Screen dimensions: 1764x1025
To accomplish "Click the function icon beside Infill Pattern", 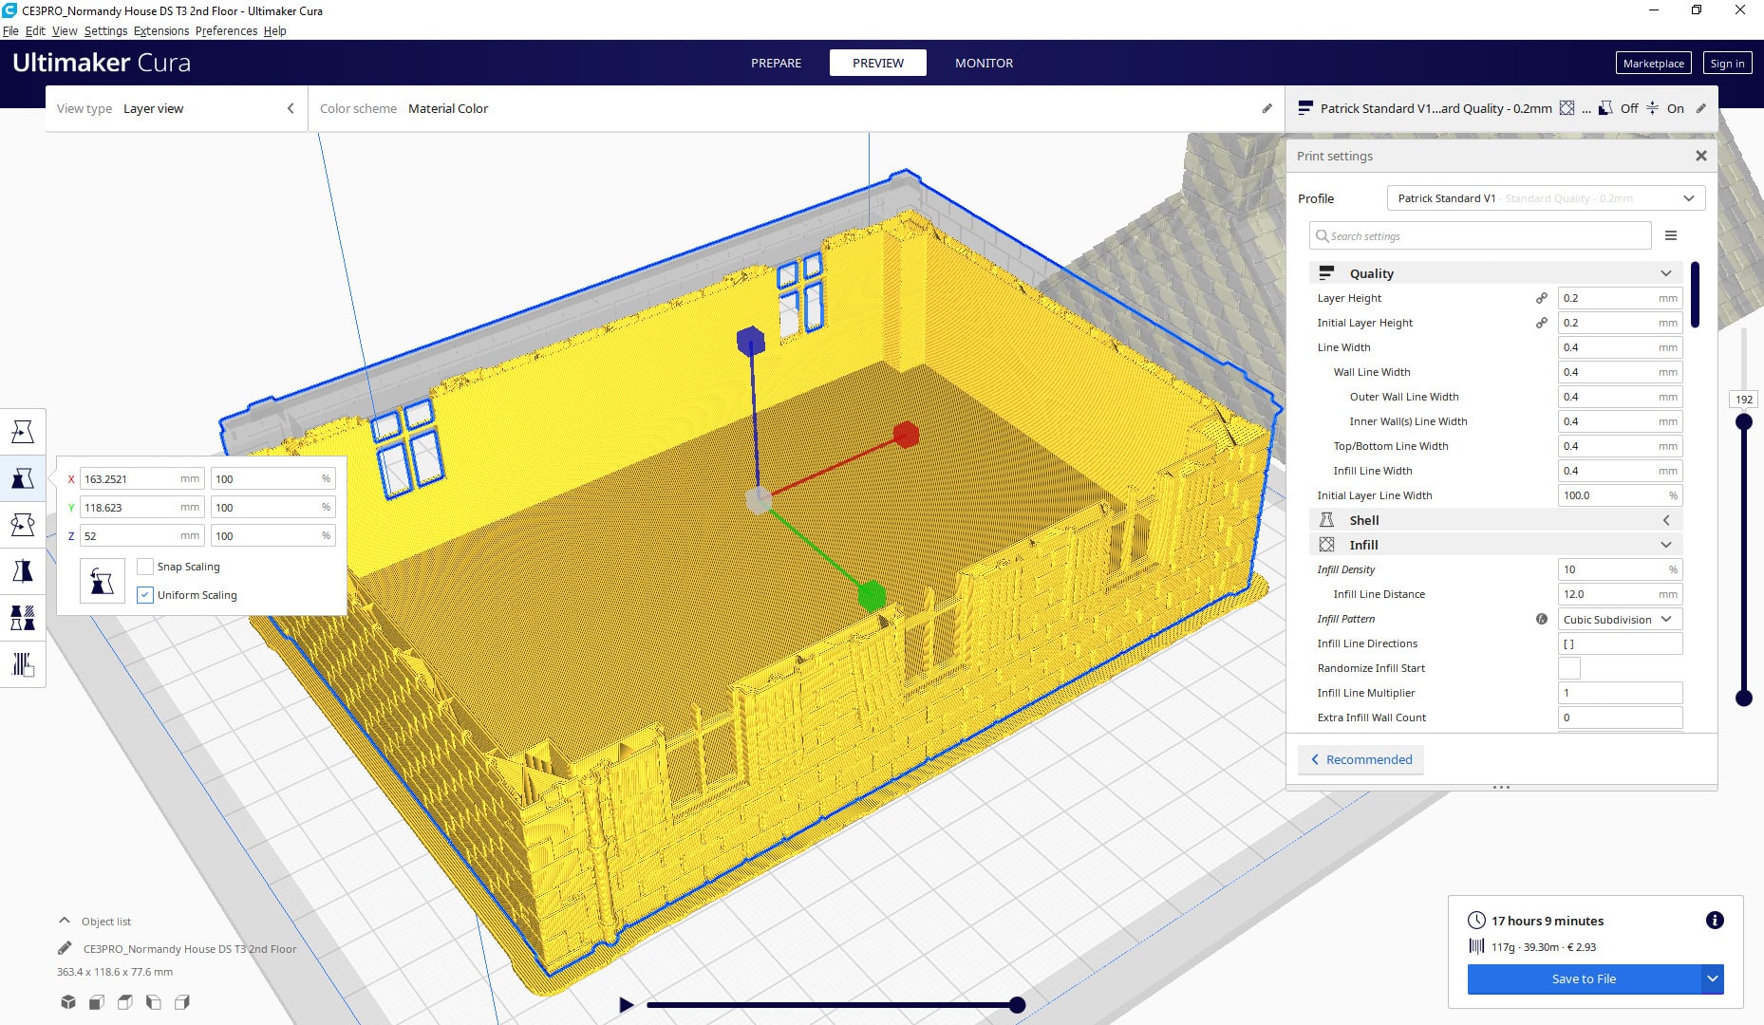I will (1542, 619).
